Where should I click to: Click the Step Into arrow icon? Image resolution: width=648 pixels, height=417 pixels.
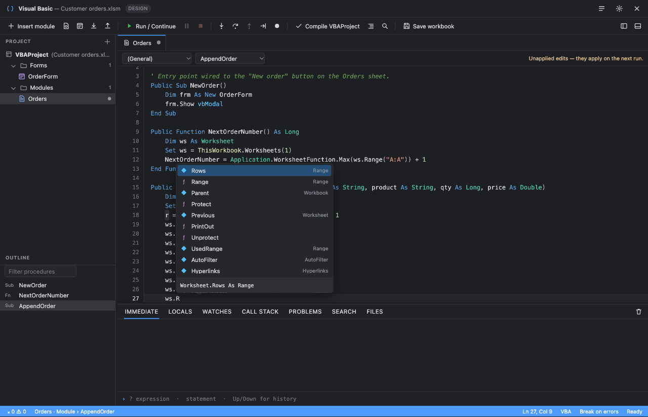point(221,26)
